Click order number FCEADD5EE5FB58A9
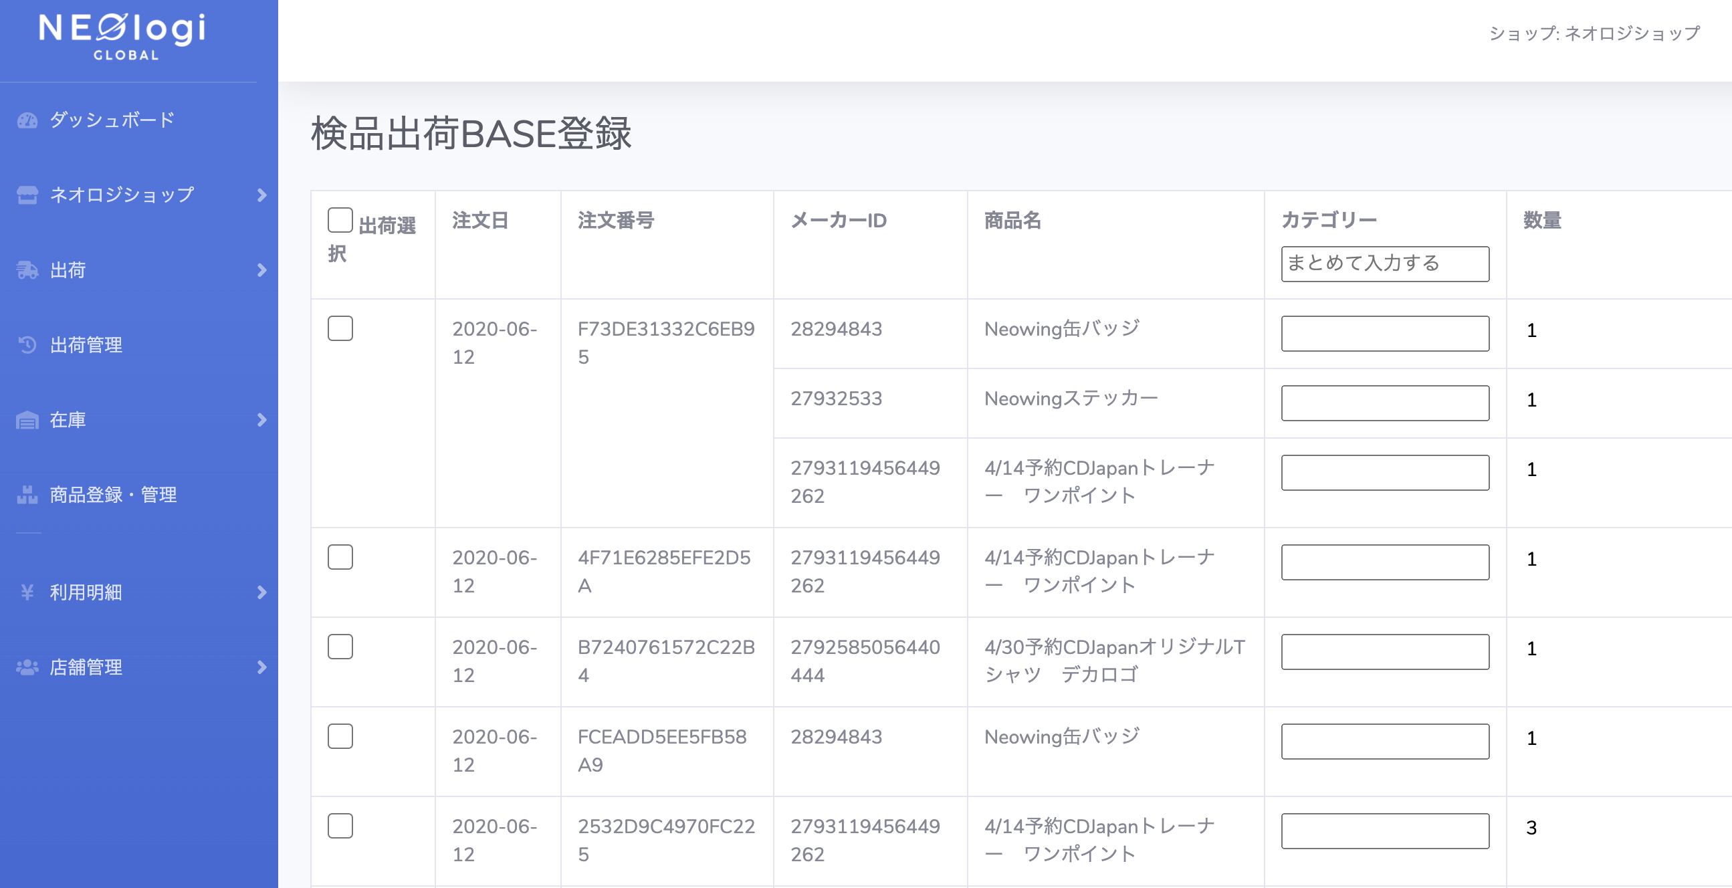Viewport: 1732px width, 888px height. [661, 751]
